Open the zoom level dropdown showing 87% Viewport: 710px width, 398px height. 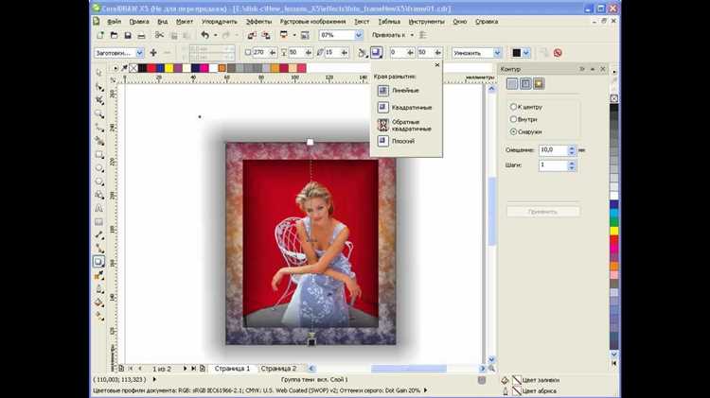358,35
